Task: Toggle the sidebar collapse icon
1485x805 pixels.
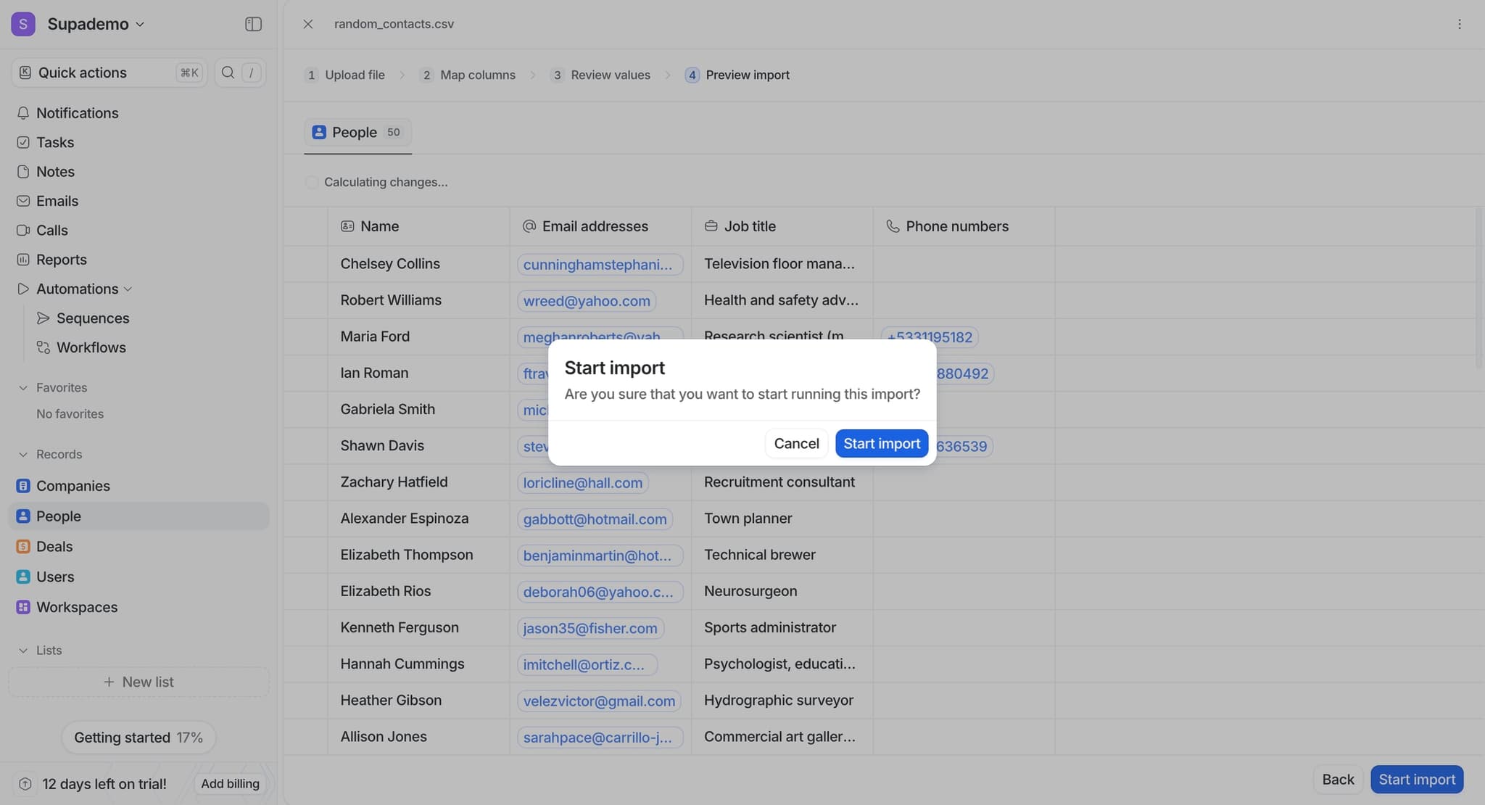Action: coord(253,24)
